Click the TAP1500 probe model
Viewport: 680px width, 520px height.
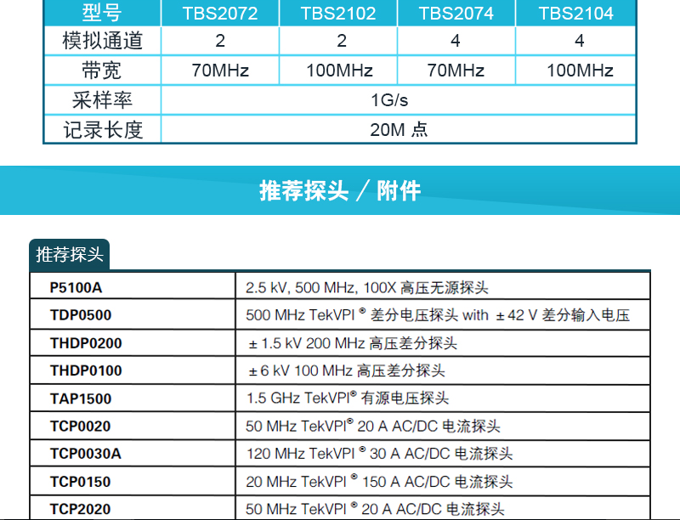pyautogui.click(x=81, y=398)
